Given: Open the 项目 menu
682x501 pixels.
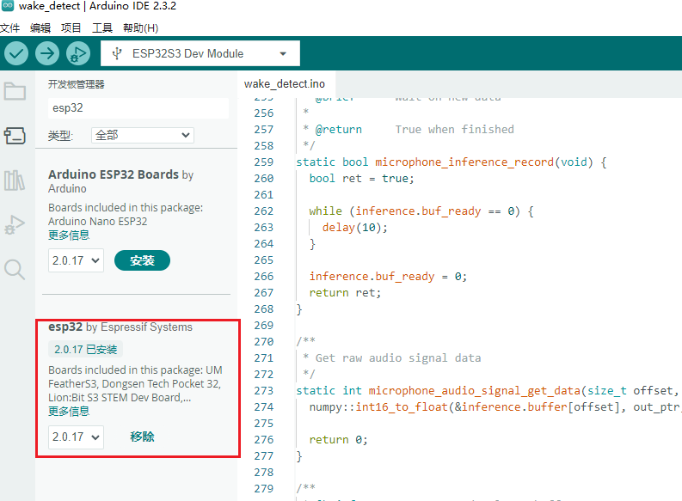Looking at the screenshot, I should pos(71,28).
